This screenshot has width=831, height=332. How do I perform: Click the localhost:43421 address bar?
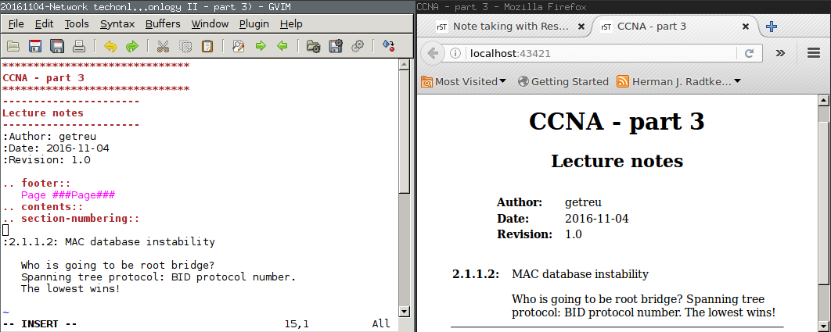click(595, 53)
